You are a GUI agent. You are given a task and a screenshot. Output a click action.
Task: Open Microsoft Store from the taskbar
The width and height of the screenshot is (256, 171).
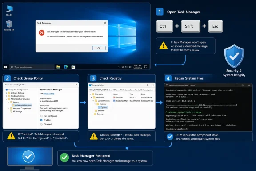73,67
